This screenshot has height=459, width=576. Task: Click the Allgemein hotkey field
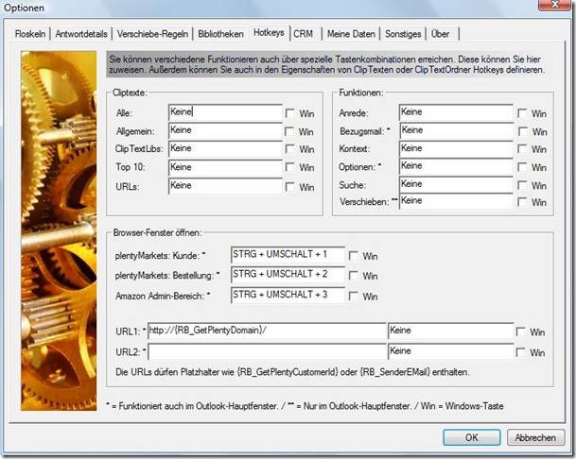pos(225,130)
